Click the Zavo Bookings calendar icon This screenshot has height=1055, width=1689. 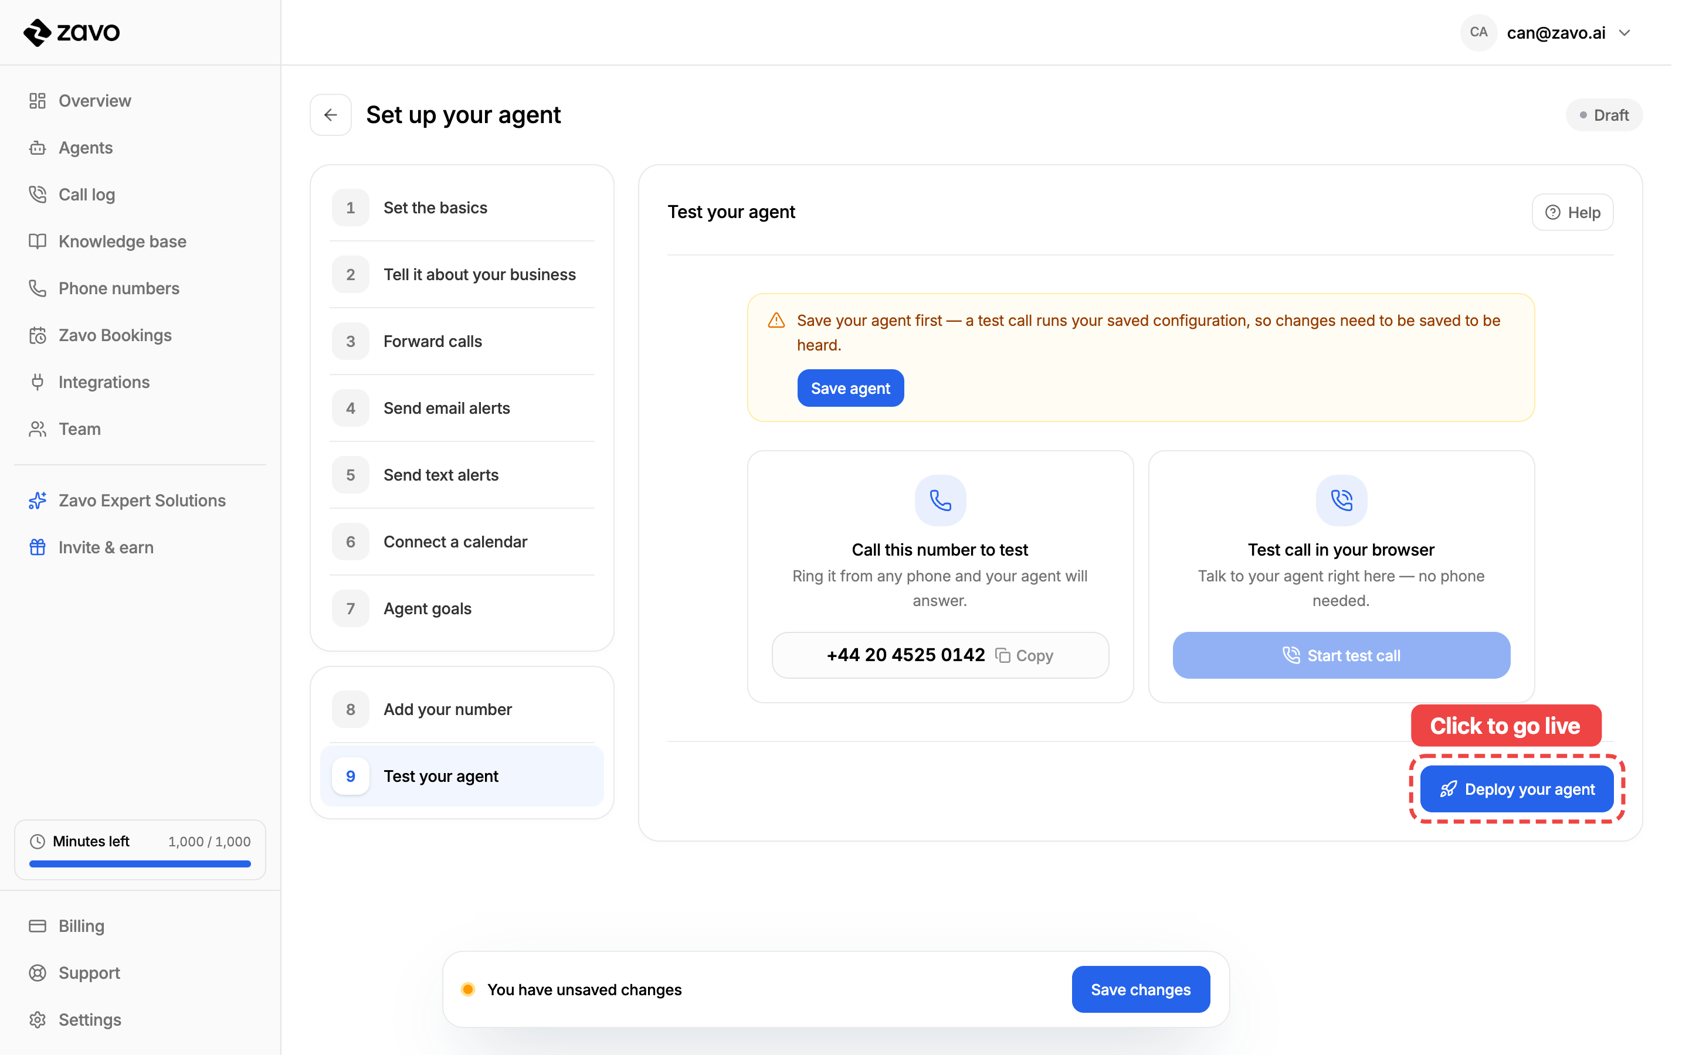pos(38,335)
